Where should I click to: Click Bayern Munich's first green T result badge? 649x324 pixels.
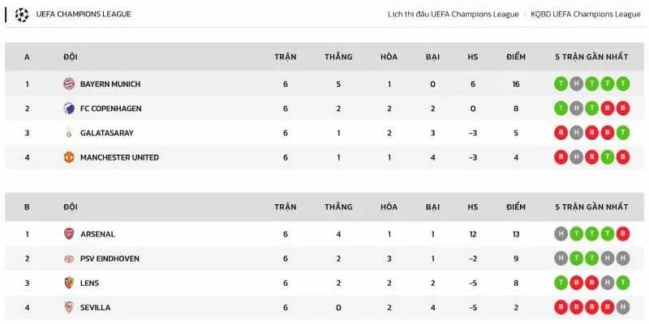pyautogui.click(x=560, y=83)
